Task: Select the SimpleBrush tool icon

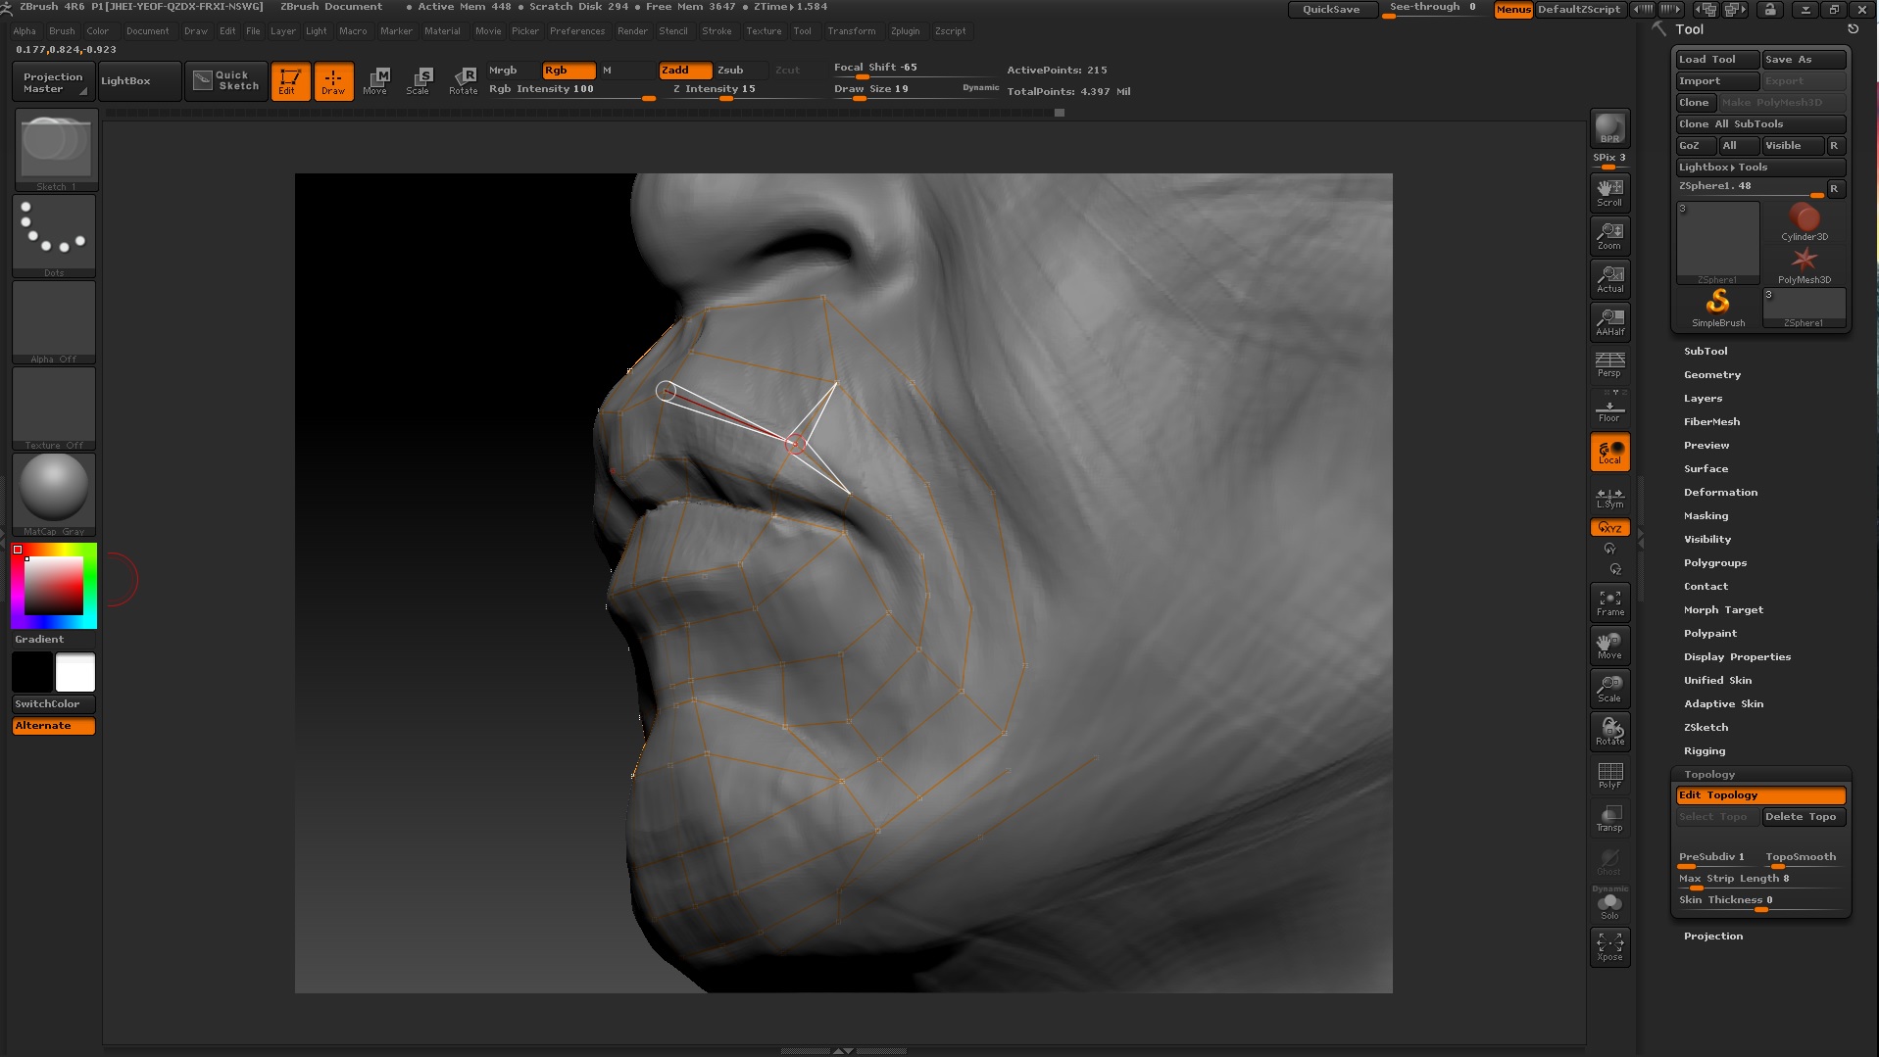Action: 1717,309
